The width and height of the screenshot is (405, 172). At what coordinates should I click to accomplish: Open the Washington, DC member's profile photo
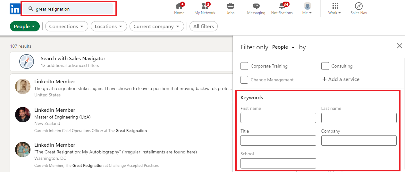click(x=23, y=150)
